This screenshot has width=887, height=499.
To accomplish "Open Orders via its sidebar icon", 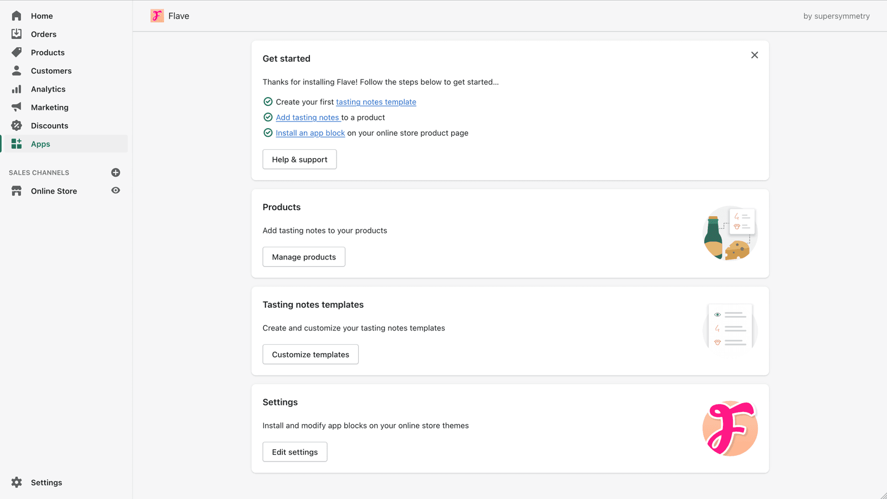I will (16, 34).
